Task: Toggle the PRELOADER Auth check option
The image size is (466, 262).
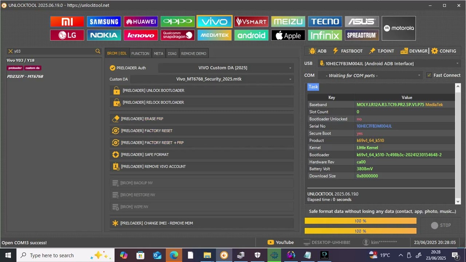Action: coord(112,68)
